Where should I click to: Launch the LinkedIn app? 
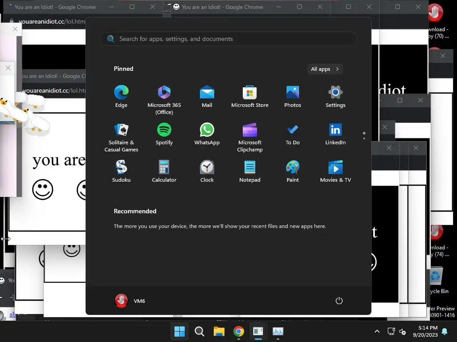(336, 134)
